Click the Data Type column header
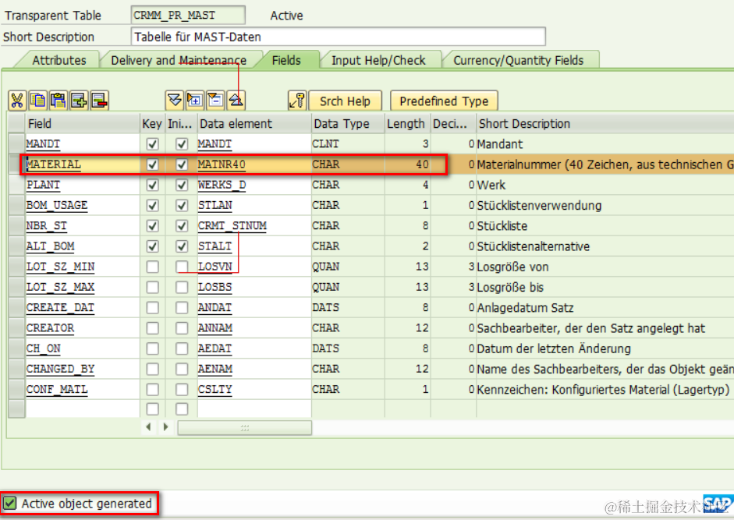The image size is (734, 520). coord(348,123)
